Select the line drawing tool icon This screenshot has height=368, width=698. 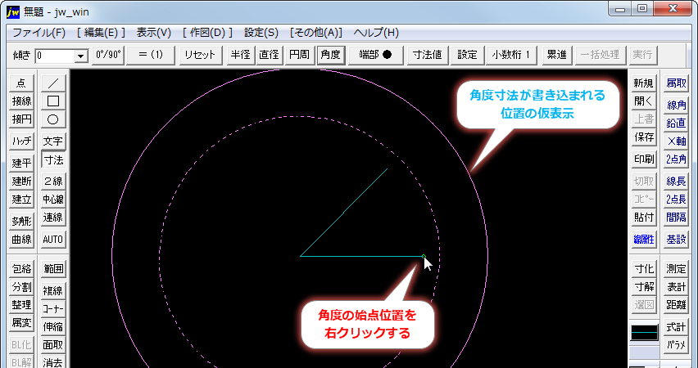[x=53, y=83]
